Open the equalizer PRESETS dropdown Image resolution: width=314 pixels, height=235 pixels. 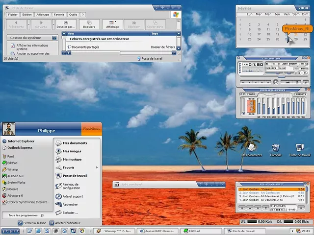301,94
